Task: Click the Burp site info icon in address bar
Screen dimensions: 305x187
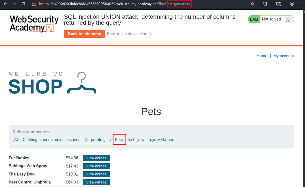Action: click(34, 4)
